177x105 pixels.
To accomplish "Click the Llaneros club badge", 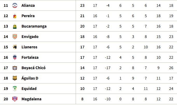I will (15, 47).
